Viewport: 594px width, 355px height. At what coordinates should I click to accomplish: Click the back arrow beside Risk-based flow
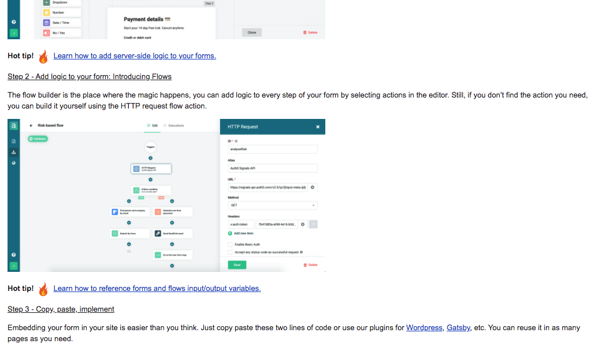click(31, 126)
